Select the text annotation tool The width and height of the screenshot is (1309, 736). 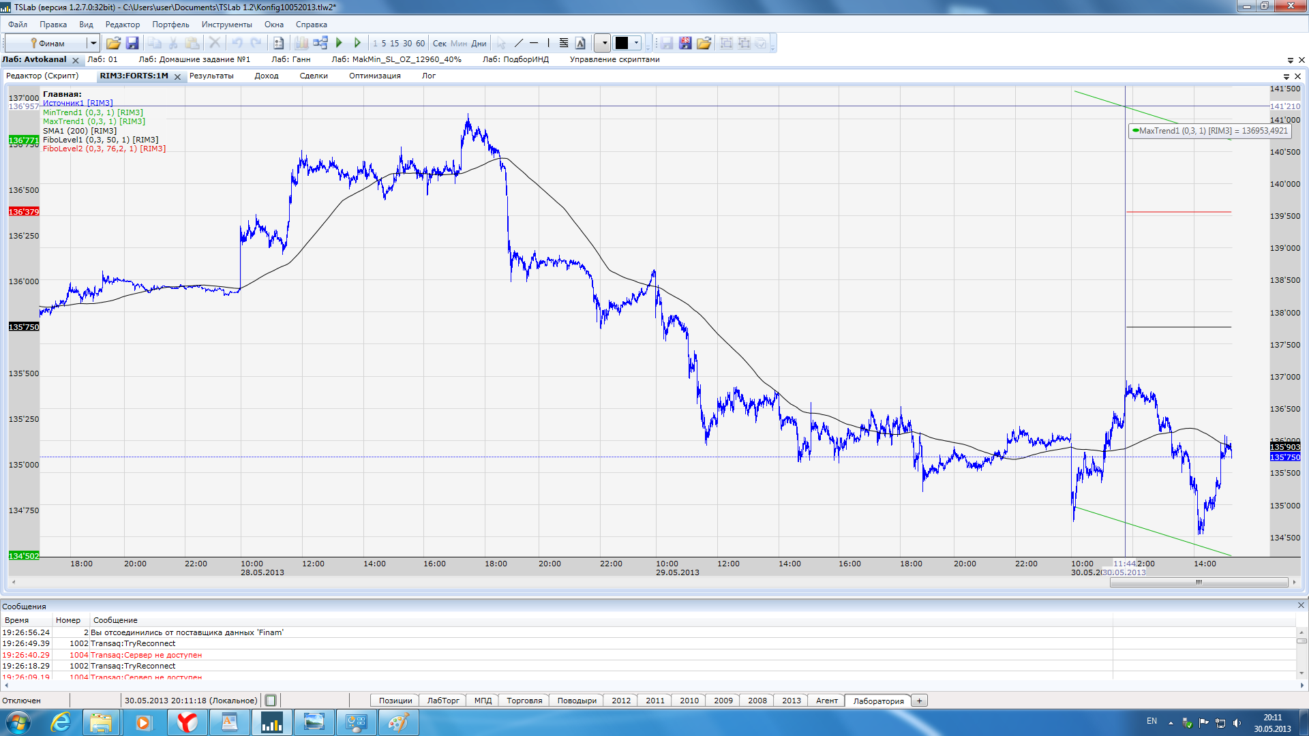580,44
